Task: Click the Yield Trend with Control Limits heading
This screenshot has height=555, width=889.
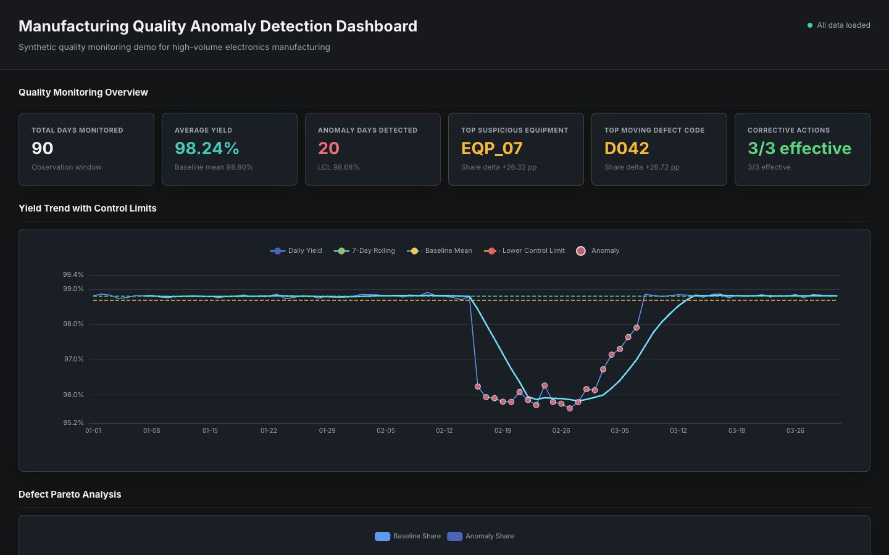Action: coord(88,208)
